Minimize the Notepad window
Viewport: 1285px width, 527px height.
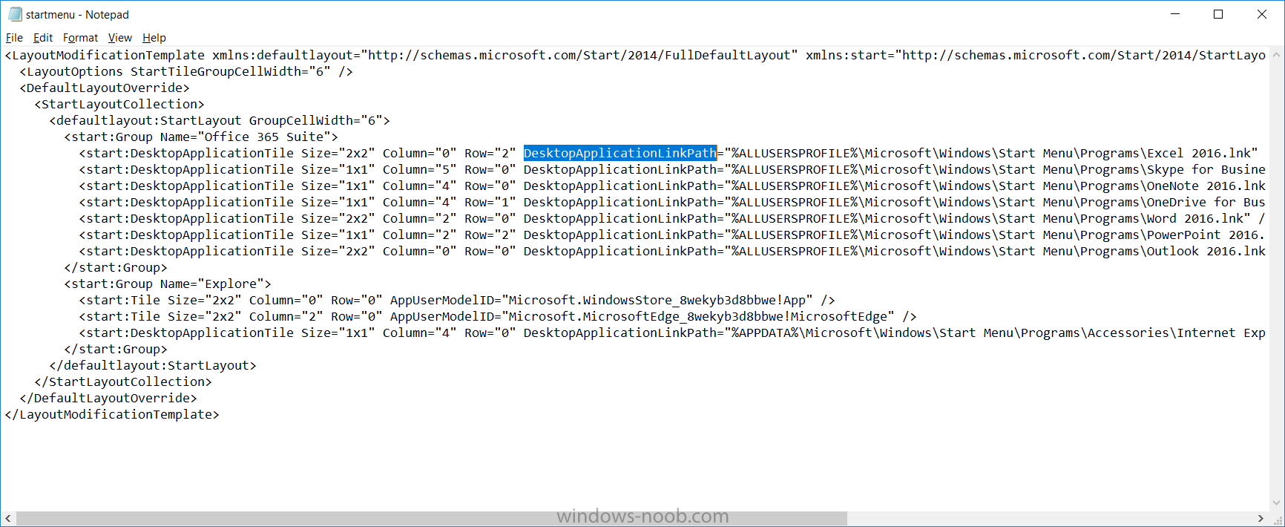(x=1175, y=14)
